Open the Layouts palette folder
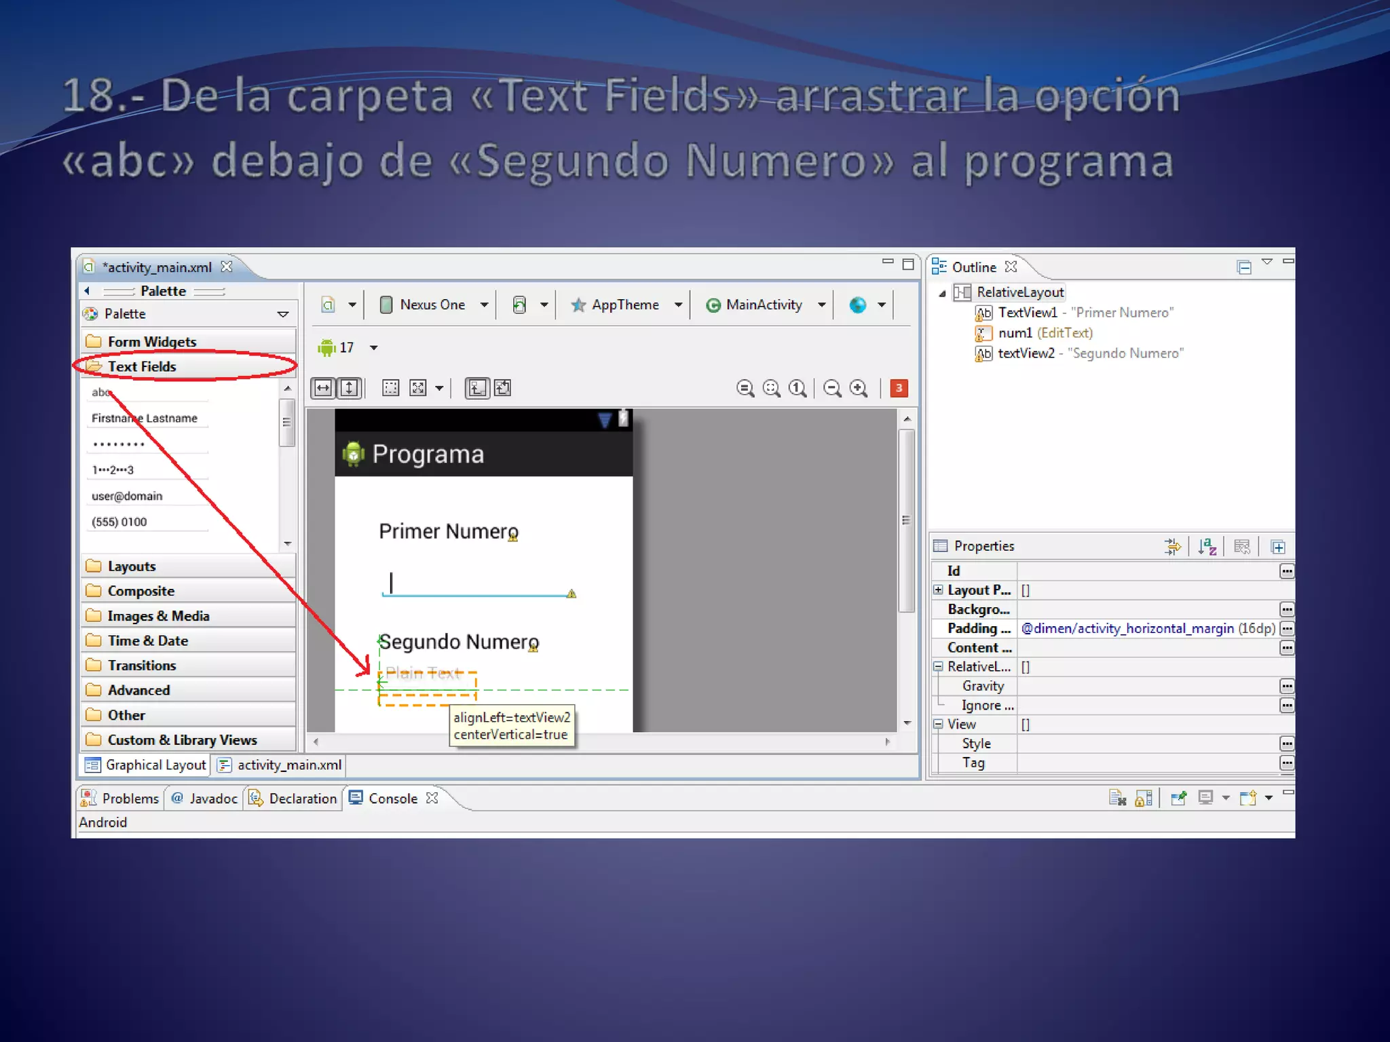 click(132, 566)
